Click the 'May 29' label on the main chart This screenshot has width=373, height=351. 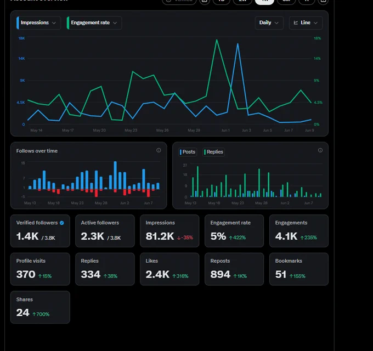click(x=194, y=131)
